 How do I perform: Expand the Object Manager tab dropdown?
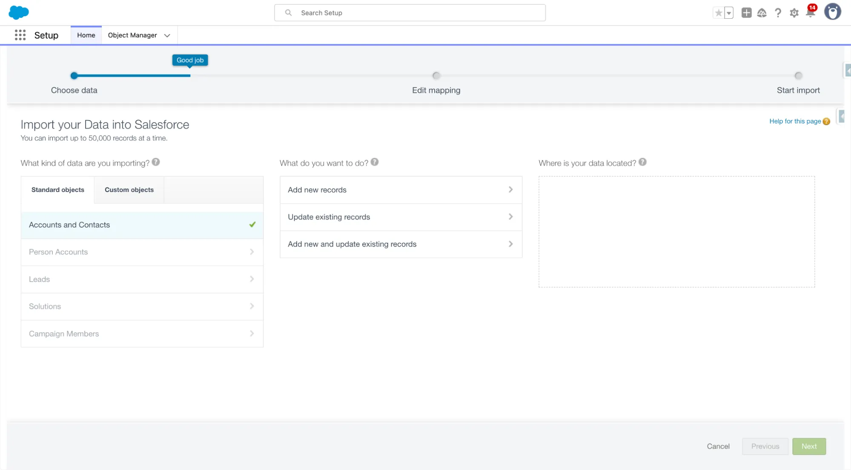point(167,35)
